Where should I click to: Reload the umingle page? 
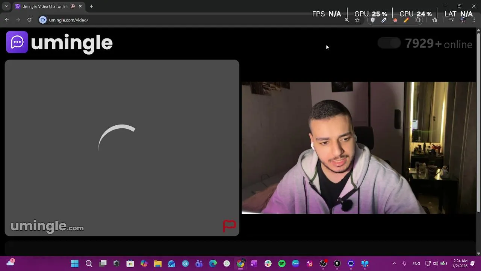point(29,20)
